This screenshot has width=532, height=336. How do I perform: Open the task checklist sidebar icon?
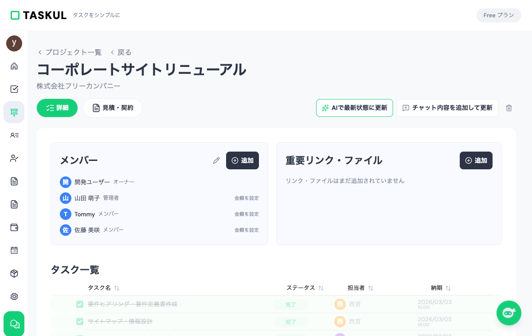(x=14, y=89)
